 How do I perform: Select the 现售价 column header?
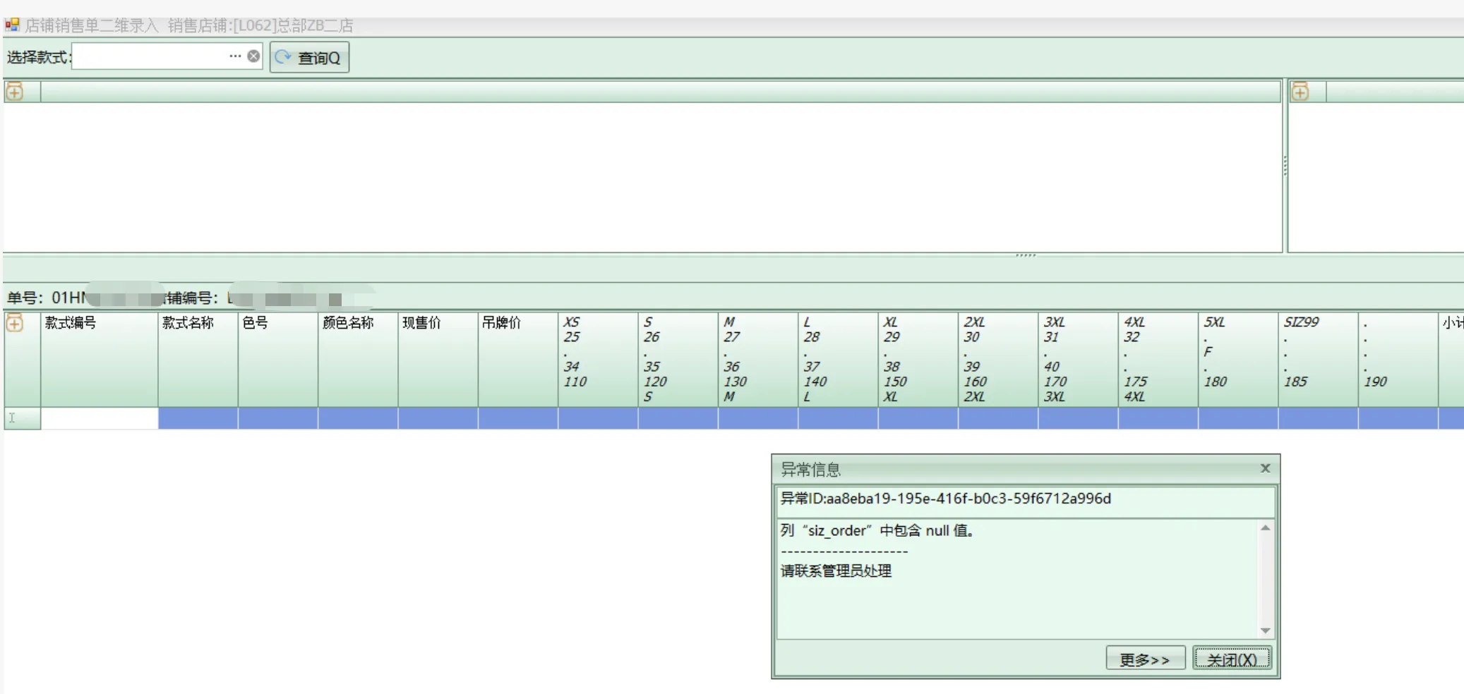coord(438,359)
